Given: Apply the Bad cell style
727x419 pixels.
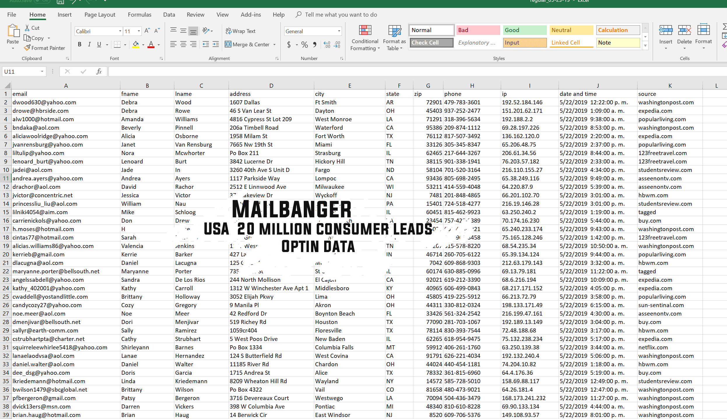Looking at the screenshot, I should [478, 30].
